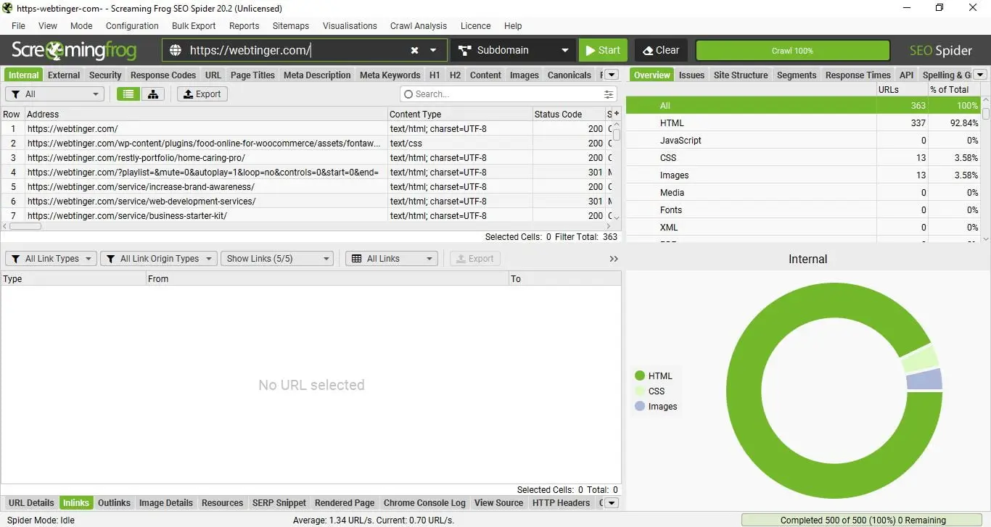This screenshot has height=527, width=991.
Task: Switch to tree structure view icon
Action: pos(153,94)
